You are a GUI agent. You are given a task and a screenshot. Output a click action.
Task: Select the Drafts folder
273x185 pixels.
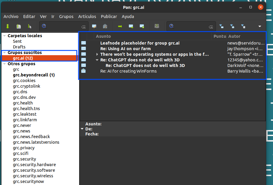click(19, 47)
